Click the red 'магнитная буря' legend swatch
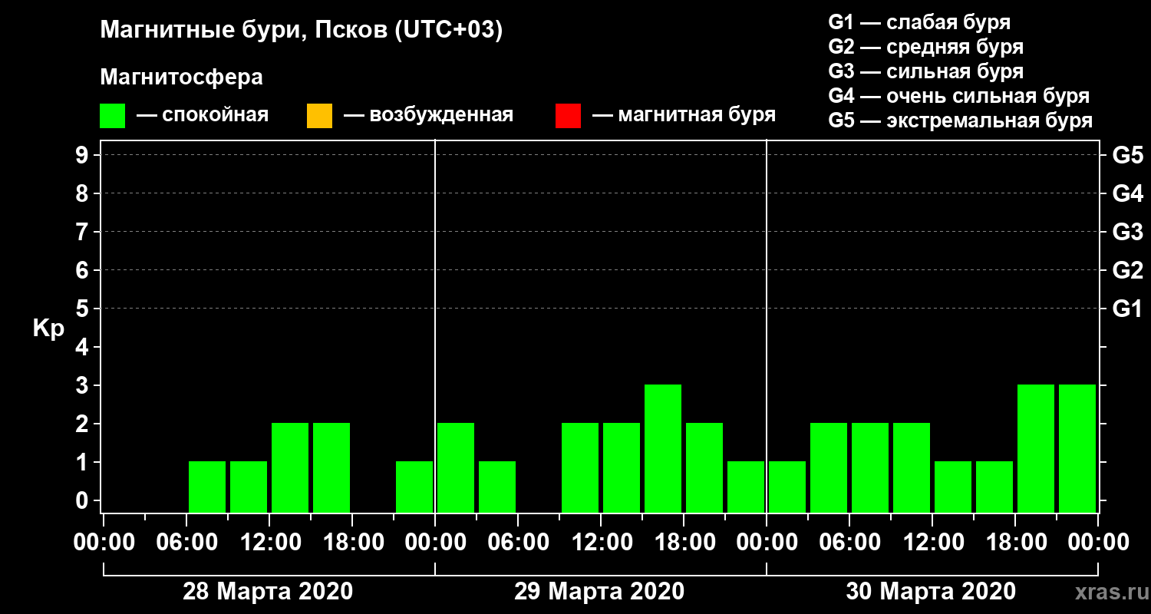 pyautogui.click(x=568, y=116)
